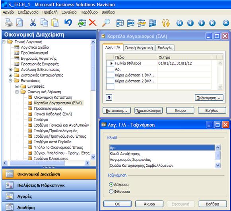Collapse the Εκτυπώσεις folder
231x211 pixels.
pos(10,81)
